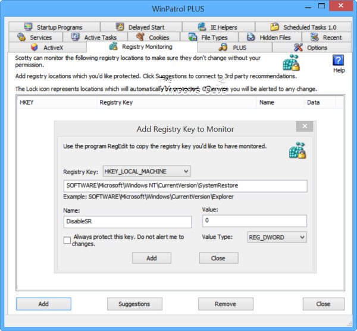Image resolution: width=357 pixels, height=331 pixels.
Task: Click the ActiveX tab icon
Action: pyautogui.click(x=34, y=48)
